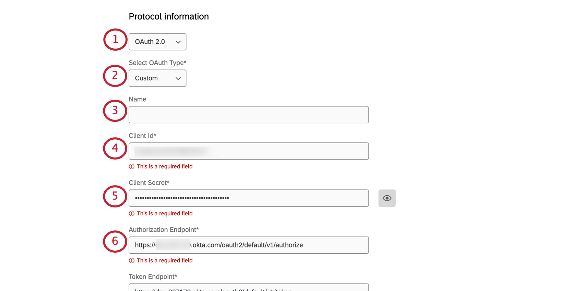This screenshot has width=583, height=291.
Task: Click the Authorization Endpoint input field
Action: click(x=249, y=245)
